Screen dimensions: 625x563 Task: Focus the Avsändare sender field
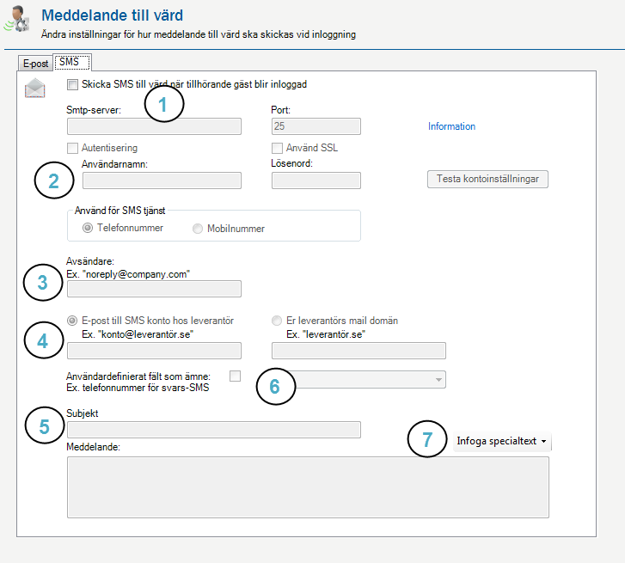tap(154, 289)
